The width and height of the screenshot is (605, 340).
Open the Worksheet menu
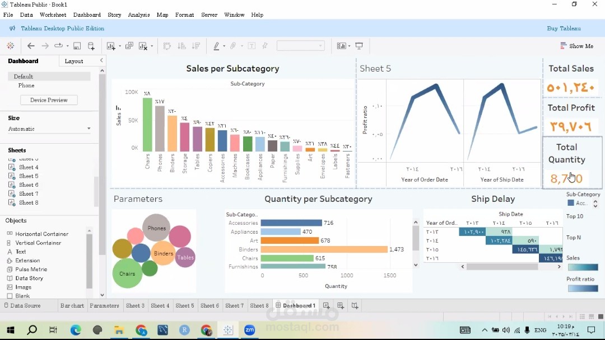tap(53, 15)
